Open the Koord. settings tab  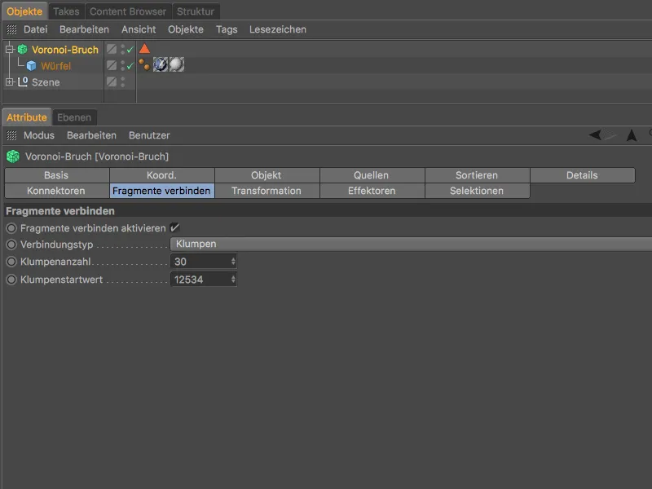[x=161, y=175]
